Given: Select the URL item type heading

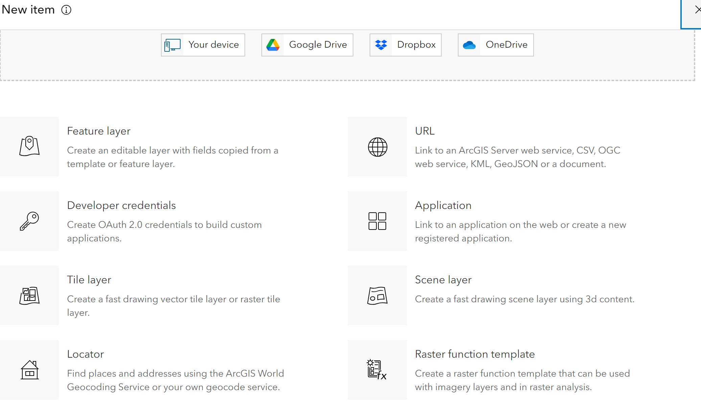Looking at the screenshot, I should pos(425,131).
